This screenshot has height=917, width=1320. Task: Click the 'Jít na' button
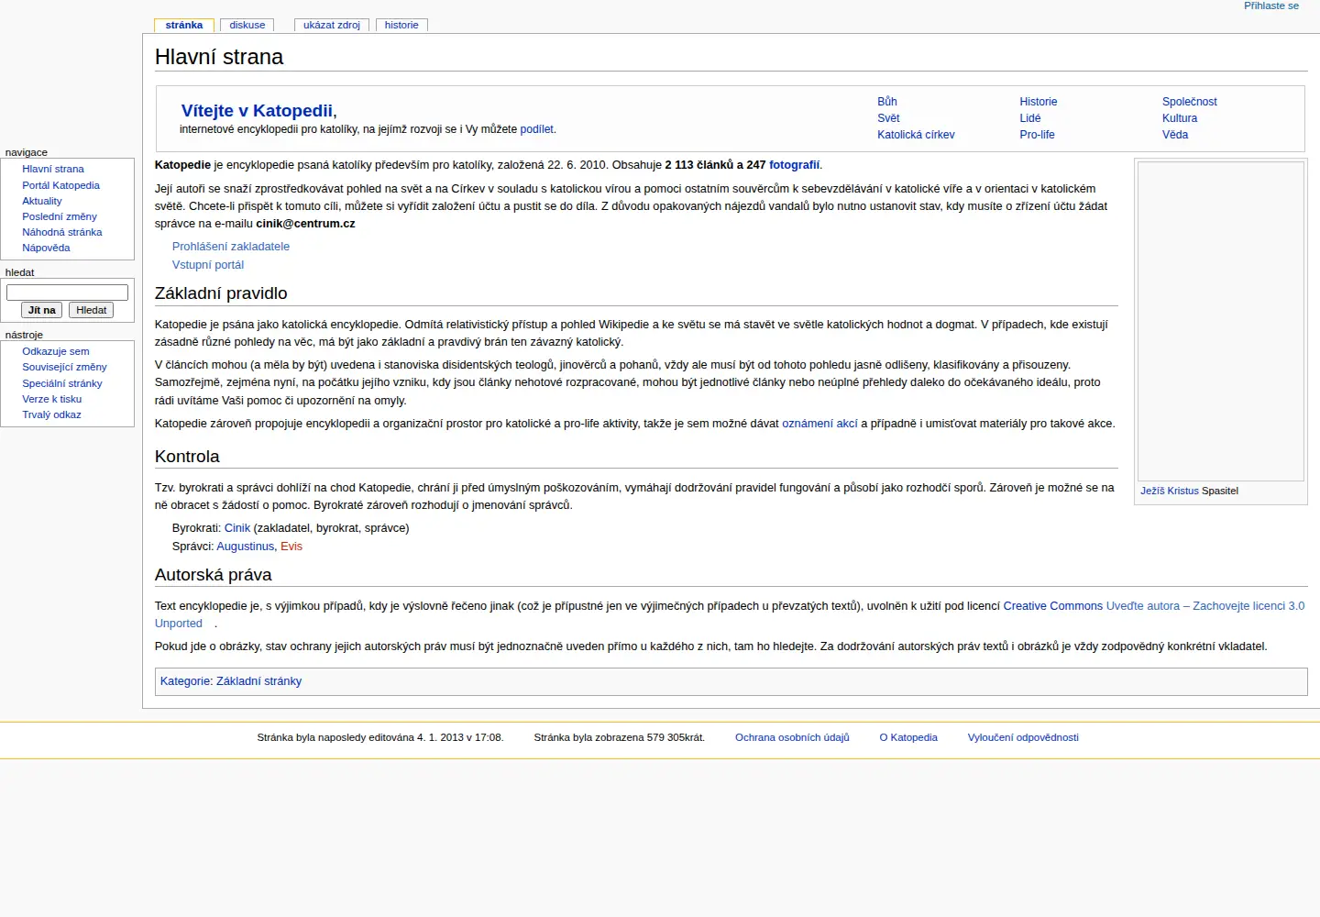[x=42, y=310]
